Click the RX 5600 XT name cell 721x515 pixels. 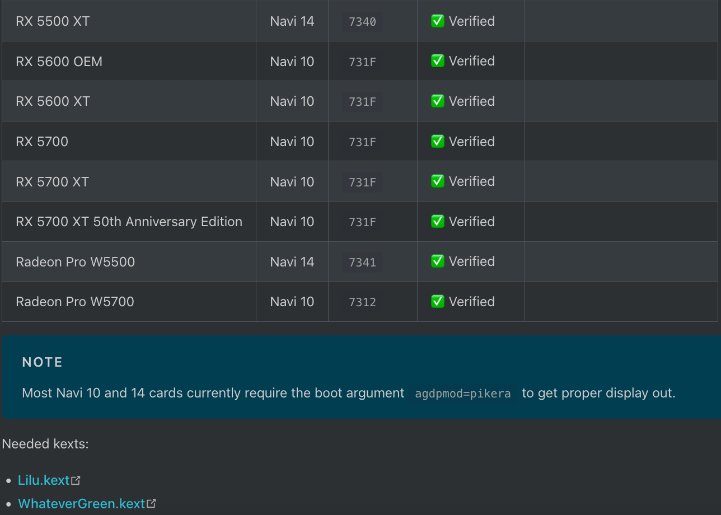pyautogui.click(x=53, y=101)
